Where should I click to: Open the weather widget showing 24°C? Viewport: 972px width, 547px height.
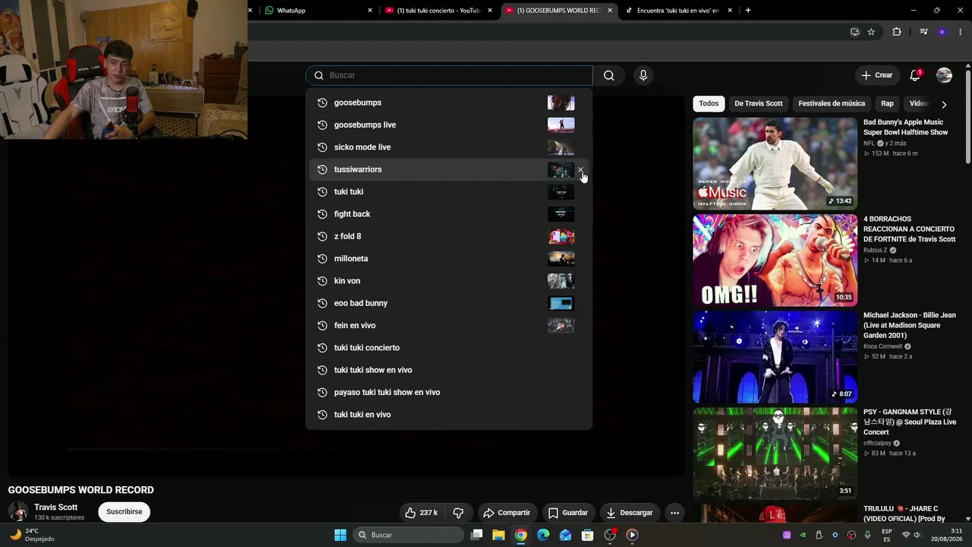tap(33, 535)
